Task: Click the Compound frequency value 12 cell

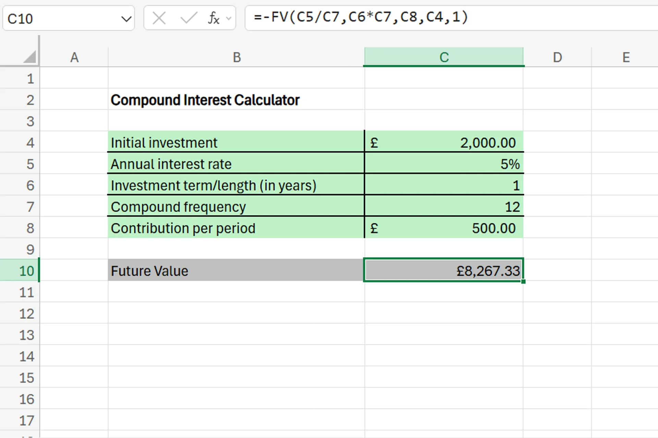Action: (x=444, y=207)
